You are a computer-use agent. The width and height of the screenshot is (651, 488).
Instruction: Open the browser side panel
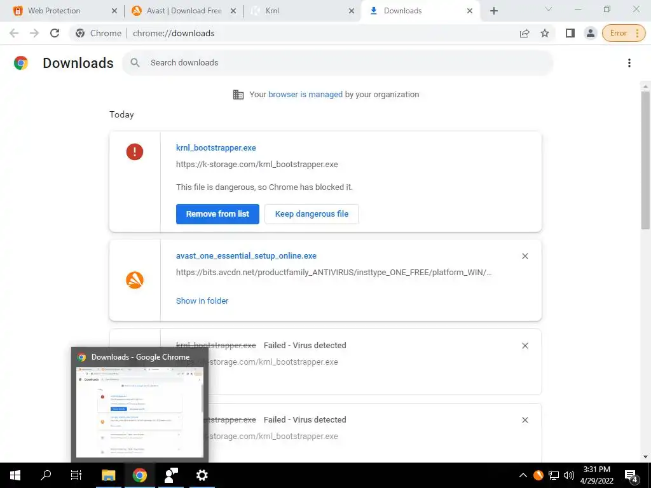(x=570, y=33)
